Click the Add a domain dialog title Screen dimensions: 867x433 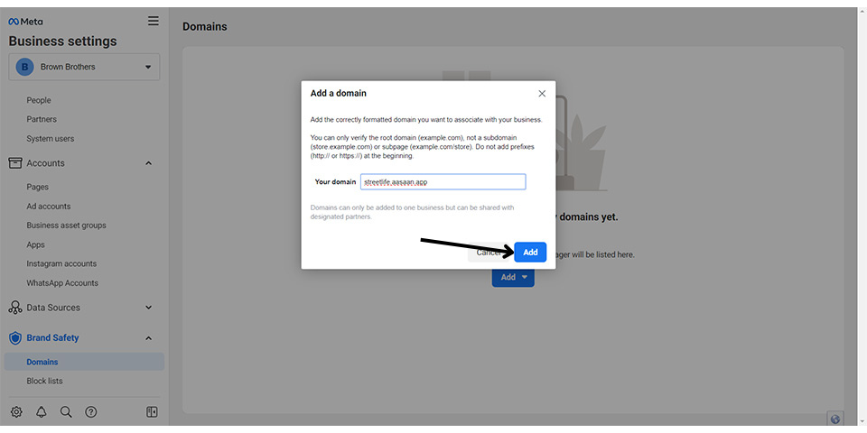339,93
